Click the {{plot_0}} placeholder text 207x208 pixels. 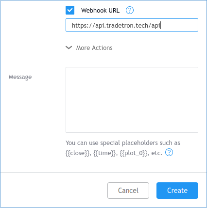coord(134,153)
